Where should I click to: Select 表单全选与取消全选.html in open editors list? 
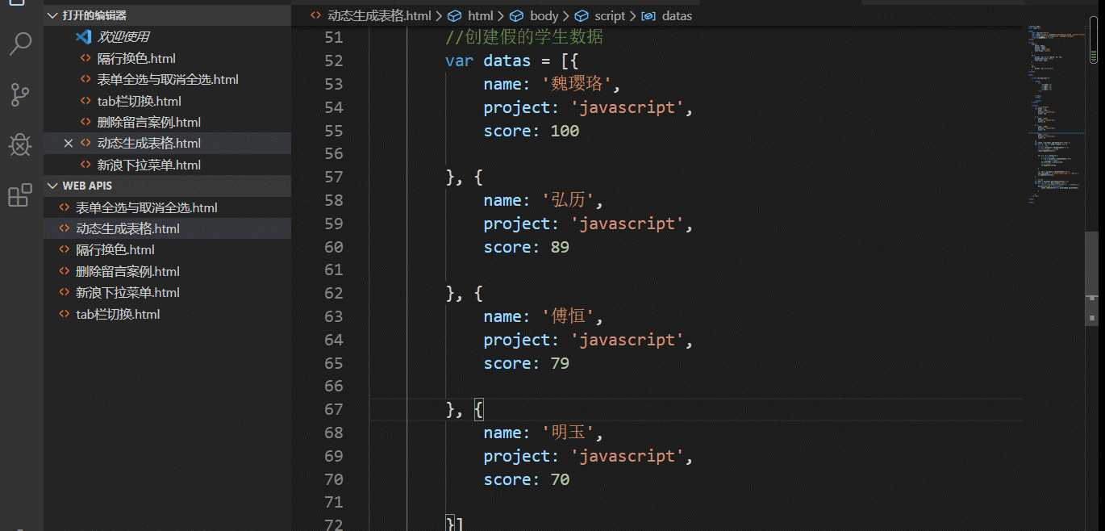168,79
